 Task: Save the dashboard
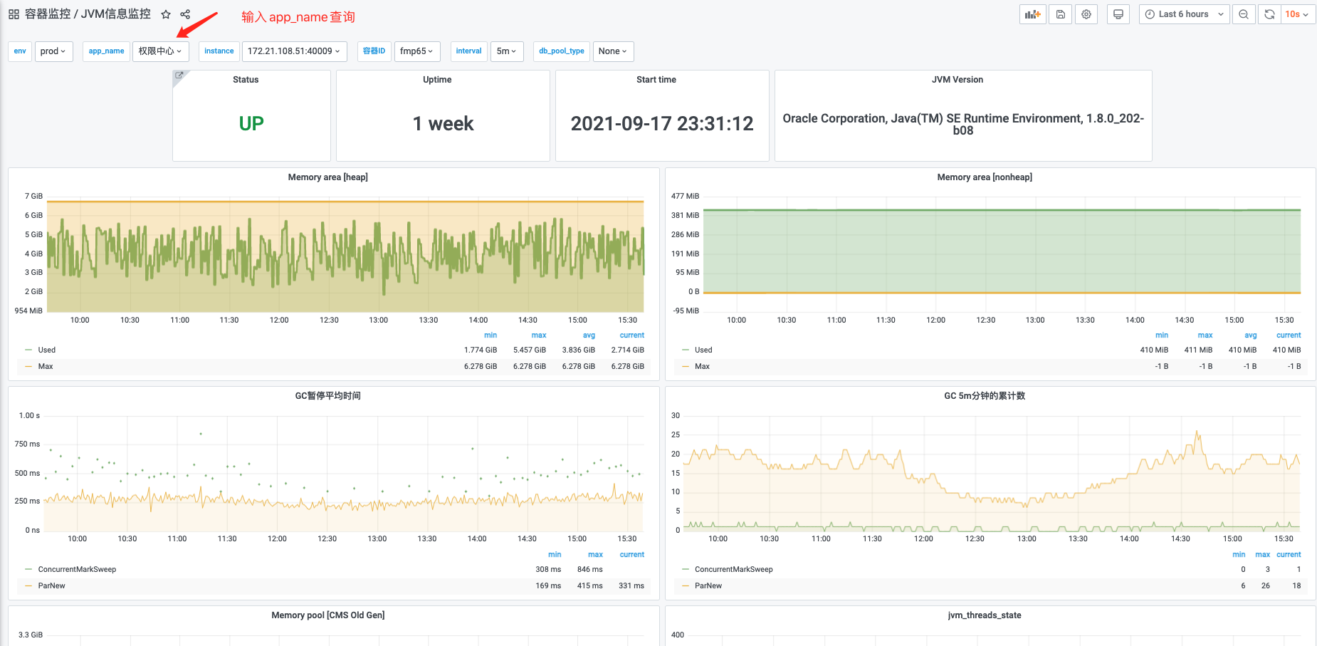[x=1061, y=14]
